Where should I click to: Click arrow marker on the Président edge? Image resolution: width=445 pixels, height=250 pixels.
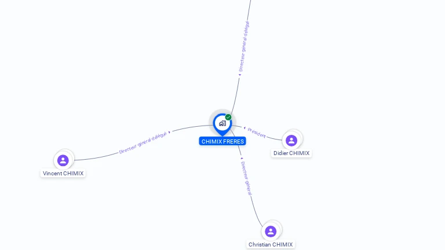(x=245, y=128)
